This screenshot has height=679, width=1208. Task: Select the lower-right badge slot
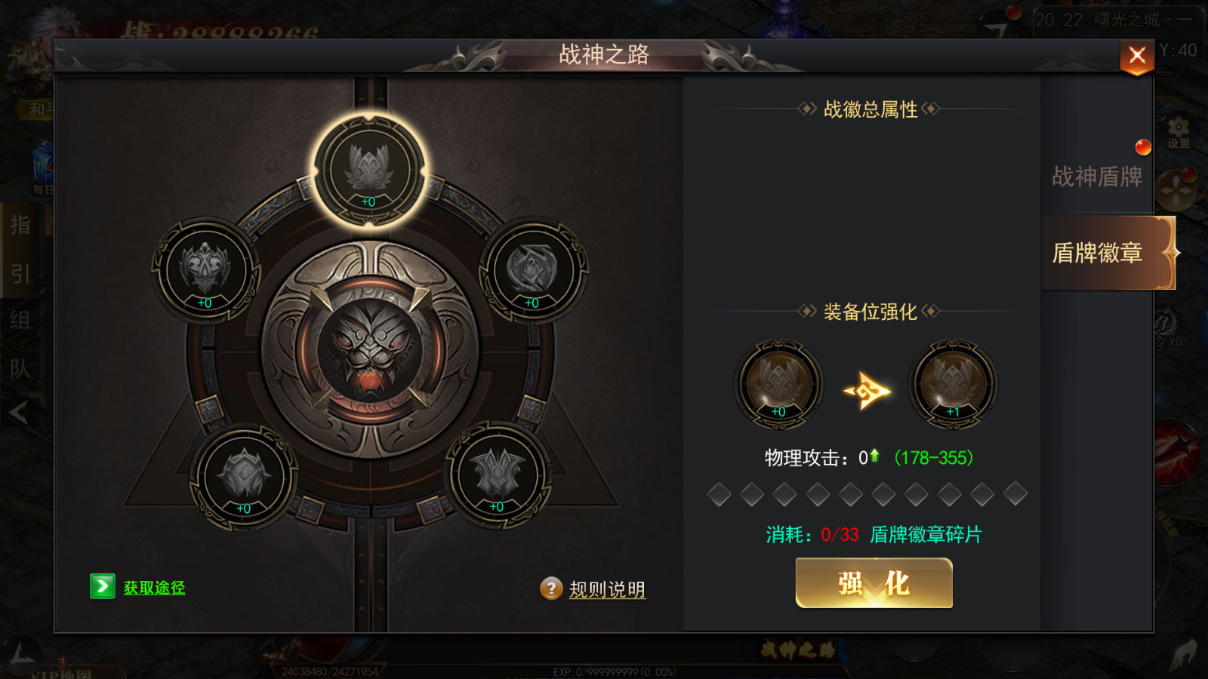(x=497, y=475)
